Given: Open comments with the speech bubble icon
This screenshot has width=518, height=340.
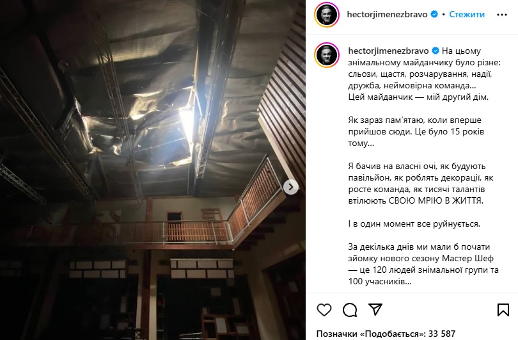Looking at the screenshot, I should tap(350, 310).
